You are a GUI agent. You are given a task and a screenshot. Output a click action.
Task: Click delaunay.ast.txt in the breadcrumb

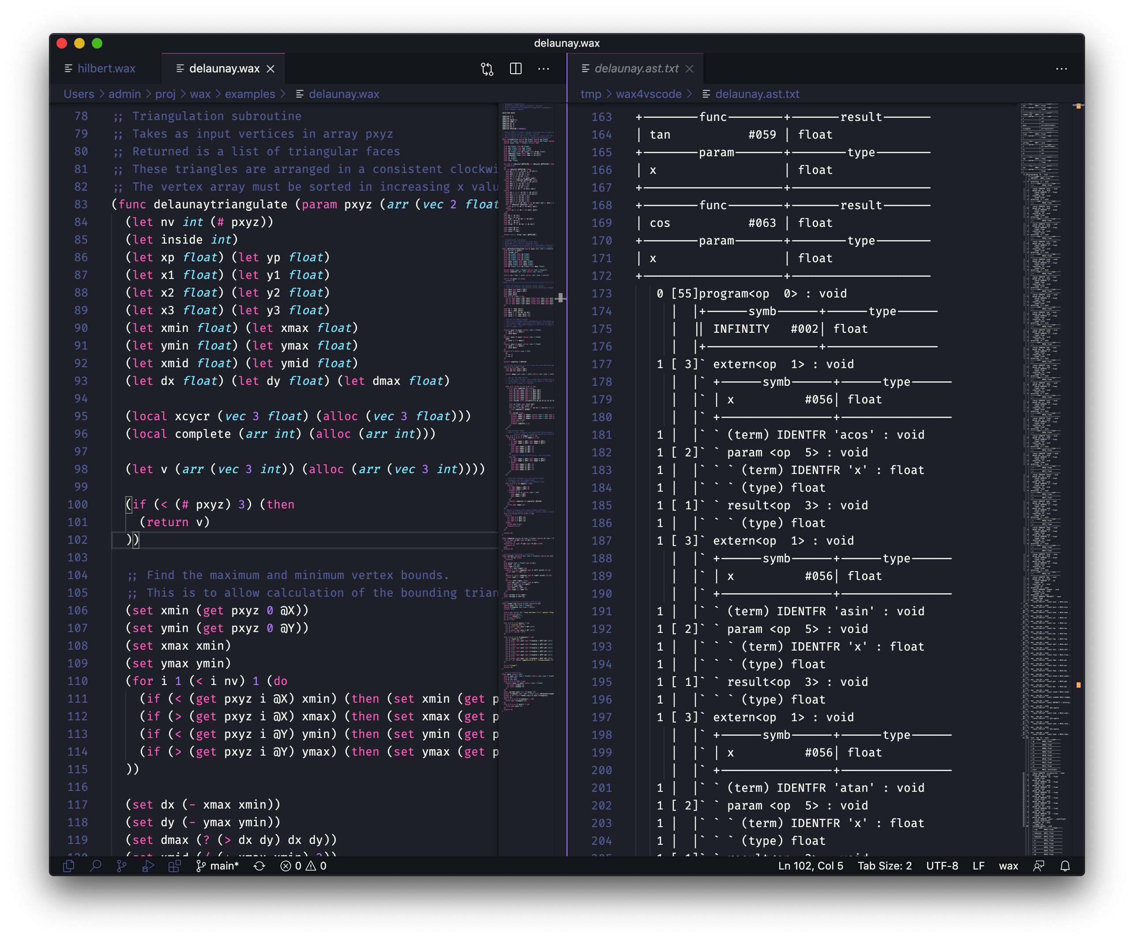757,94
